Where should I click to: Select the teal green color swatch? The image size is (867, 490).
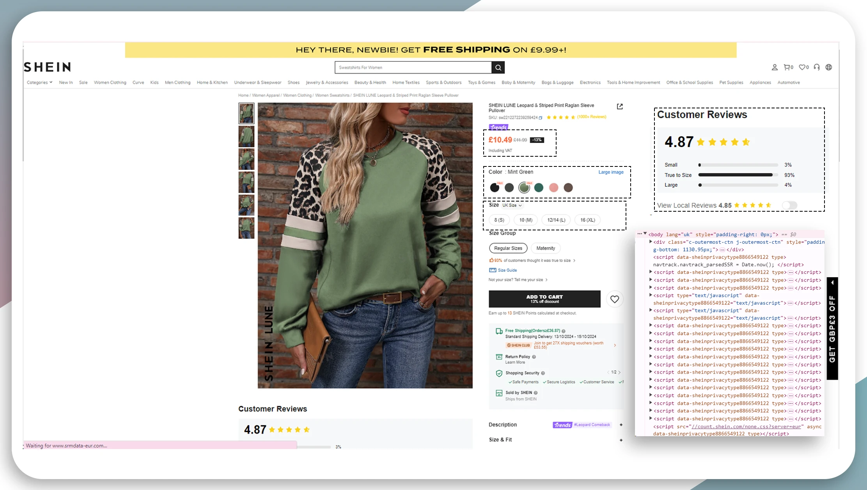[x=539, y=188]
